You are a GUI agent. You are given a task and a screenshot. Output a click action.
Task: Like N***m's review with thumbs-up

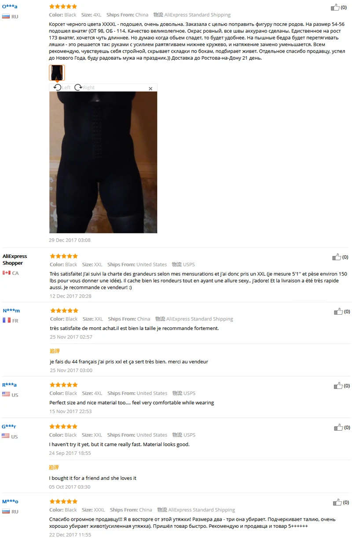(x=338, y=312)
